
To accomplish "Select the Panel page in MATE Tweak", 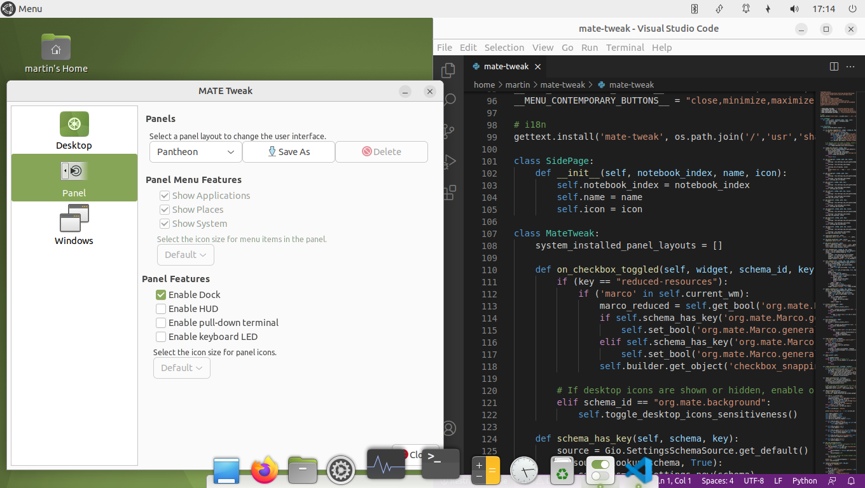I will coord(74,178).
